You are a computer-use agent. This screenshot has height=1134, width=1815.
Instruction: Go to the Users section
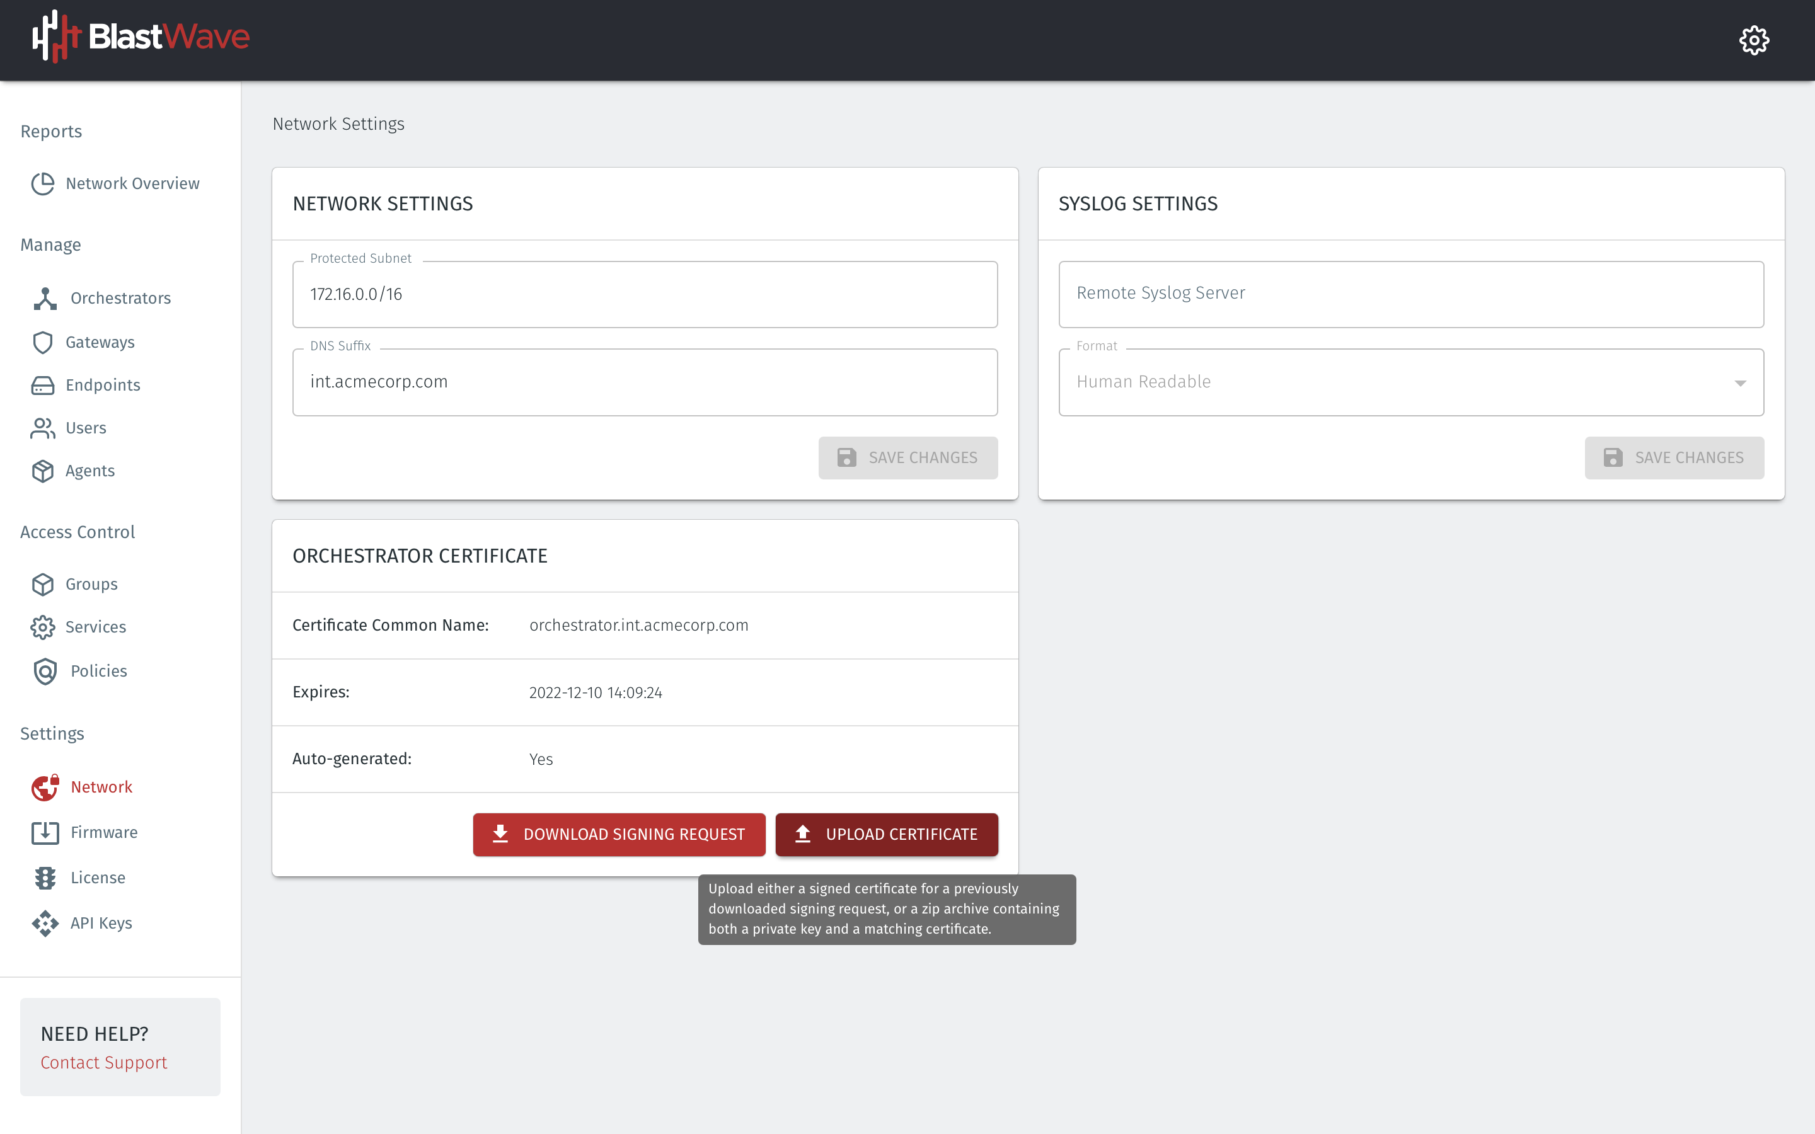pos(86,428)
